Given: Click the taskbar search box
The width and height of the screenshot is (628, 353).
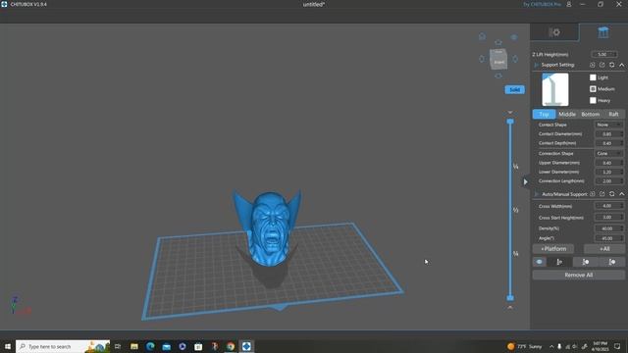Looking at the screenshot, I should (x=63, y=346).
